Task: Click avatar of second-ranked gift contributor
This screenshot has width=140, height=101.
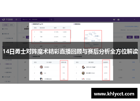Action: [83, 73]
